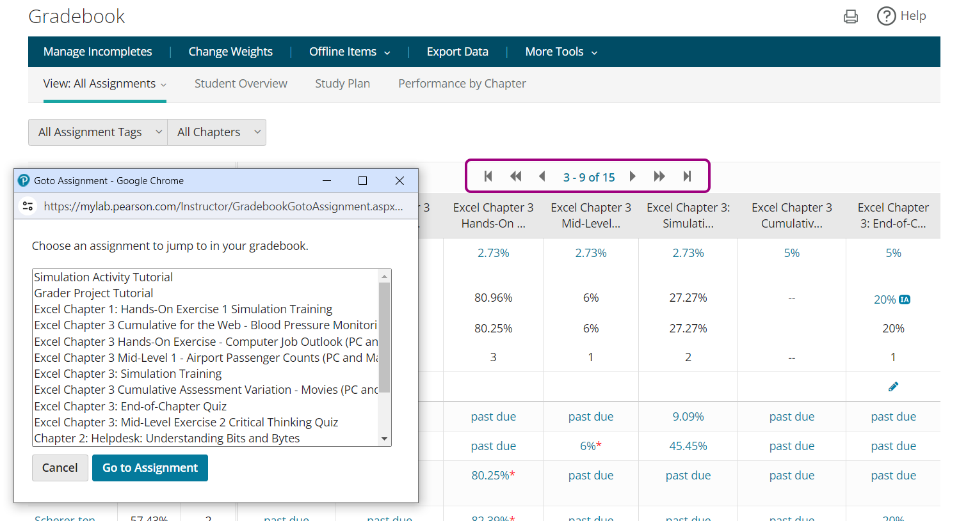The image size is (959, 521).
Task: Go forward several assignment columns with the double-right arrow
Action: click(x=659, y=176)
